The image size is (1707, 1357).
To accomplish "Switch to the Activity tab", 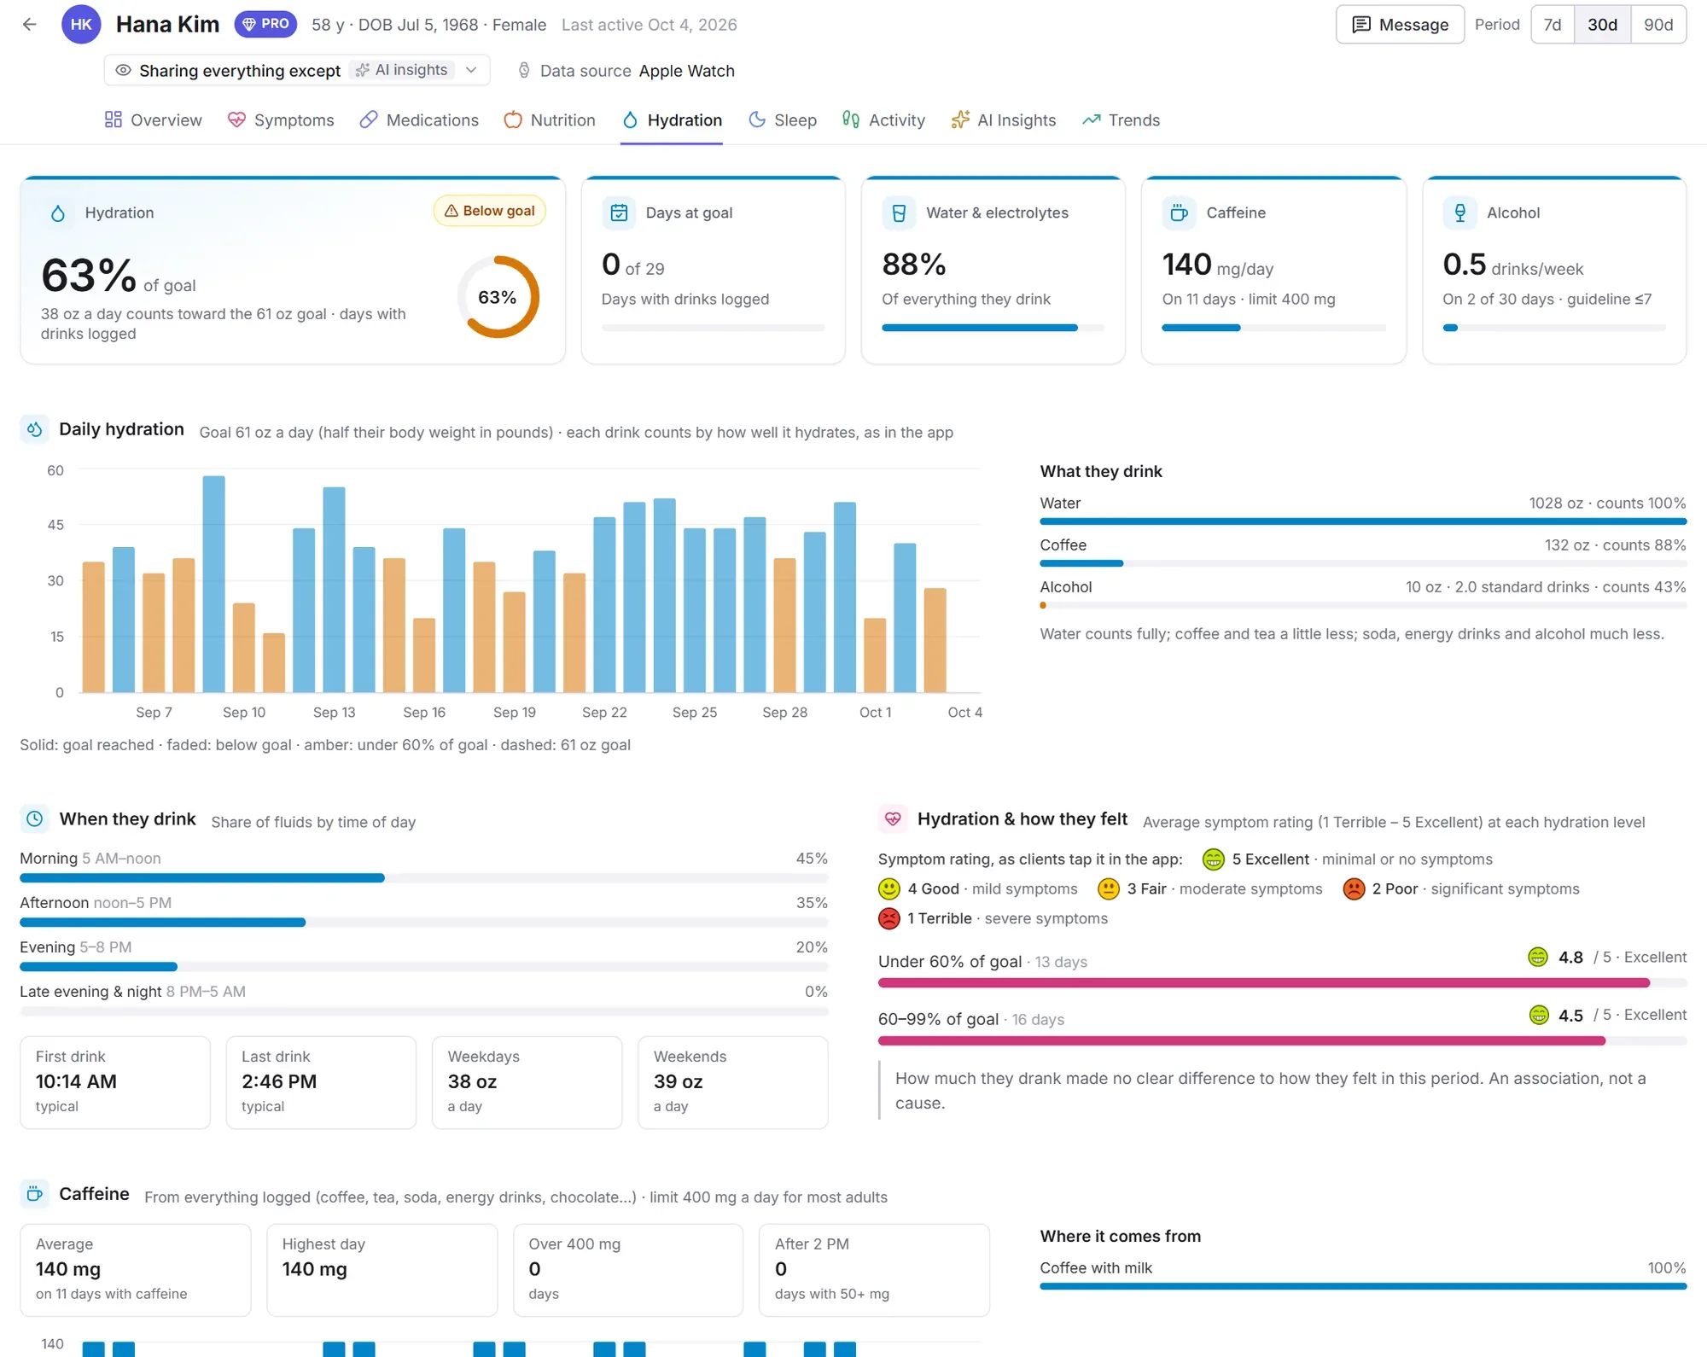I will pyautogui.click(x=883, y=120).
